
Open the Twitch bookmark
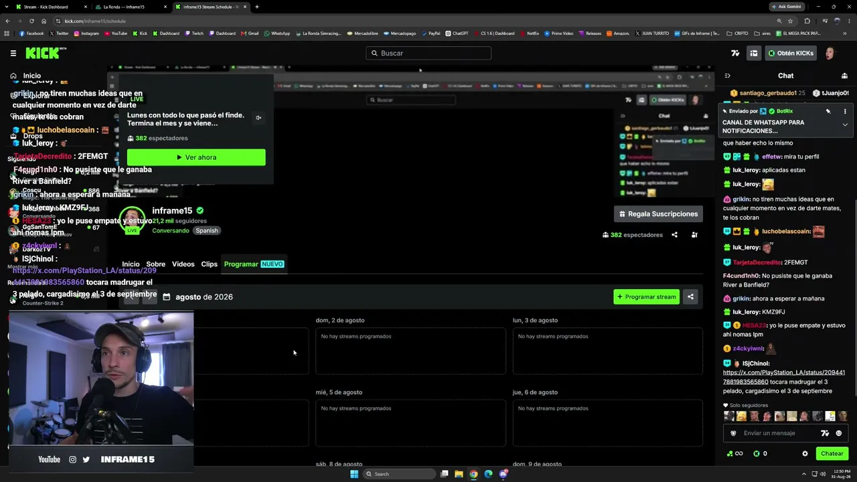coord(194,33)
